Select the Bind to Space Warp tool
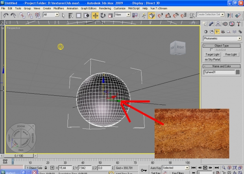This screenshot has width=244, height=174. click(38, 15)
